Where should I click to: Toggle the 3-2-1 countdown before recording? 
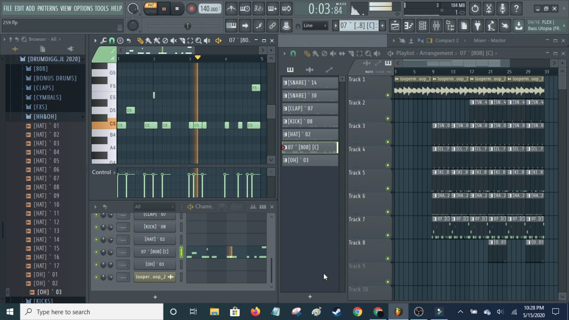[x=259, y=8]
